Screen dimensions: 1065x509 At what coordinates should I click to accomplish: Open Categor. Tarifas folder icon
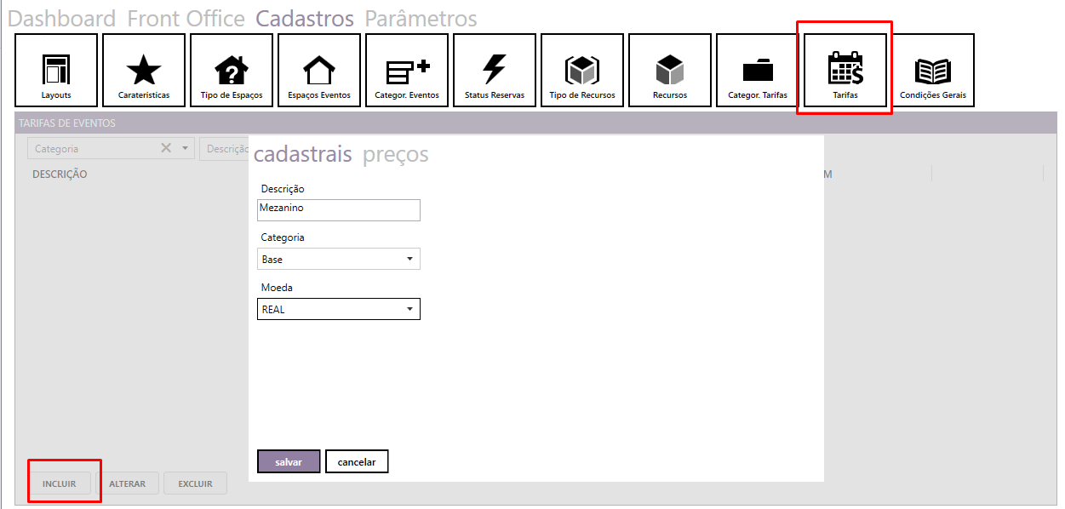(x=758, y=71)
